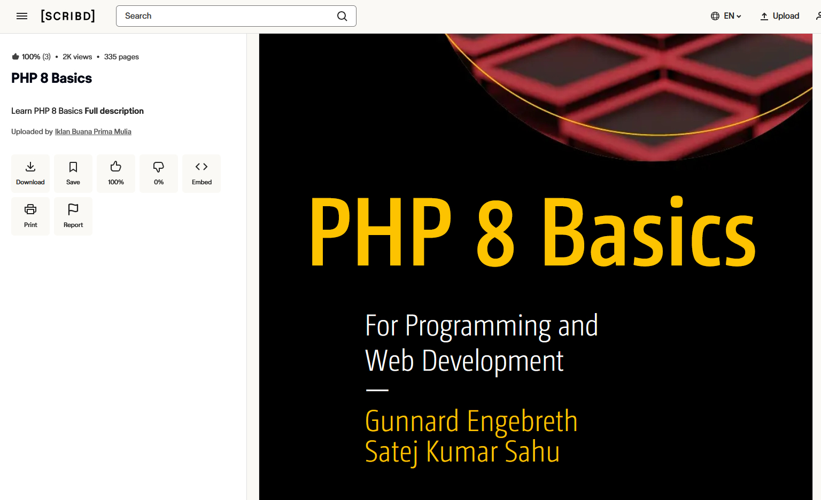Report this document with flag icon
This screenshot has height=500, width=821.
tap(73, 216)
